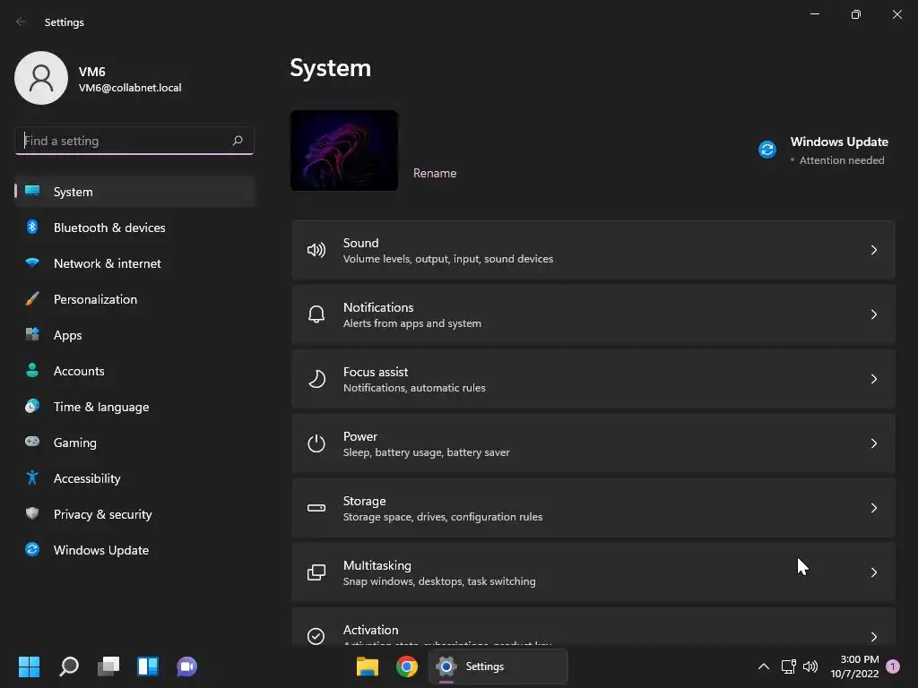This screenshot has height=688, width=918.
Task: Click VM6@collabnet.local account text
Action: [130, 88]
